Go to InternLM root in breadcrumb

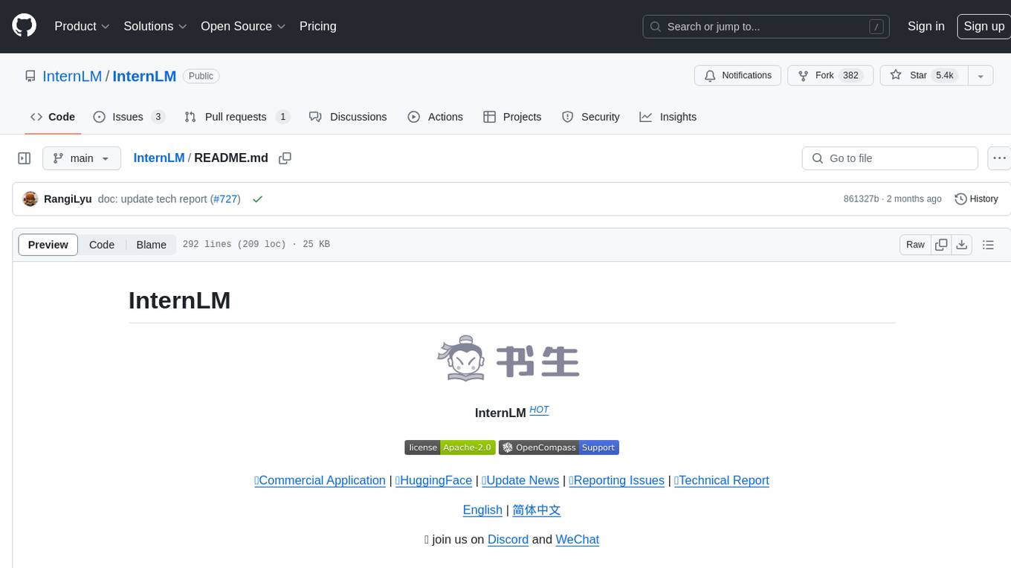[159, 158]
